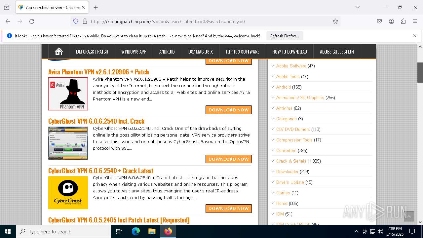Viewport: 423px width, 238px height.
Task: Open the Animations/ 3D Graphics category
Action: click(x=300, y=98)
